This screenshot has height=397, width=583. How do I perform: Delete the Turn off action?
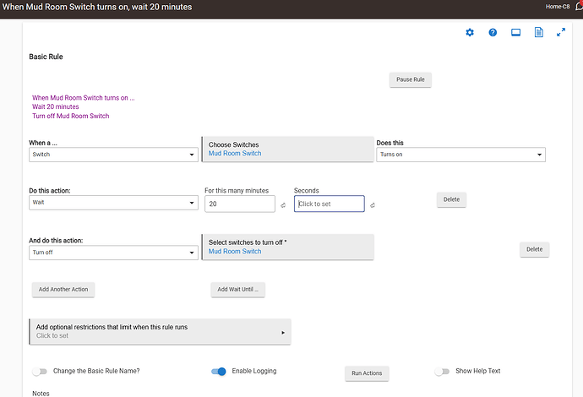pyautogui.click(x=534, y=249)
